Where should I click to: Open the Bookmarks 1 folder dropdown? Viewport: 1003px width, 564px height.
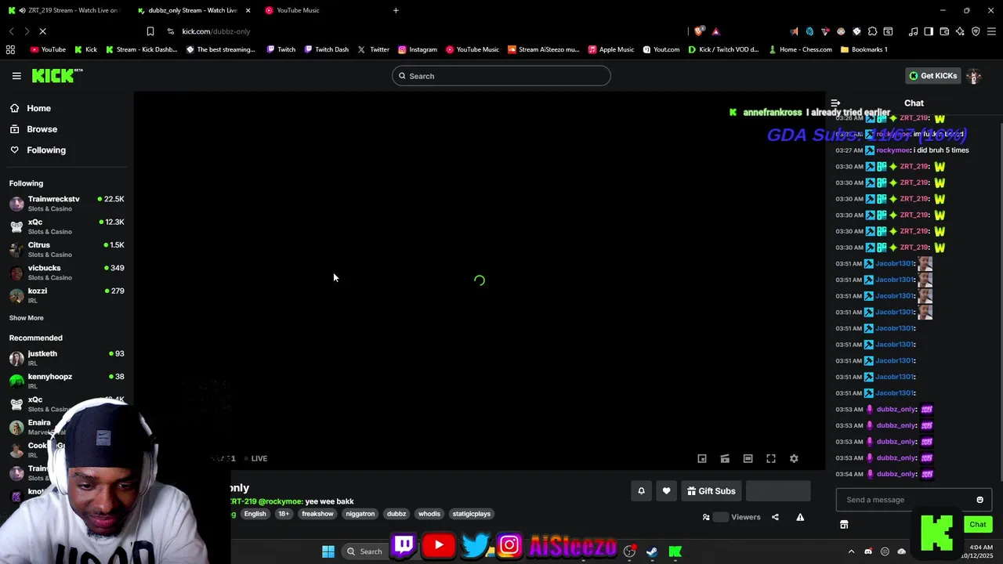click(x=864, y=49)
